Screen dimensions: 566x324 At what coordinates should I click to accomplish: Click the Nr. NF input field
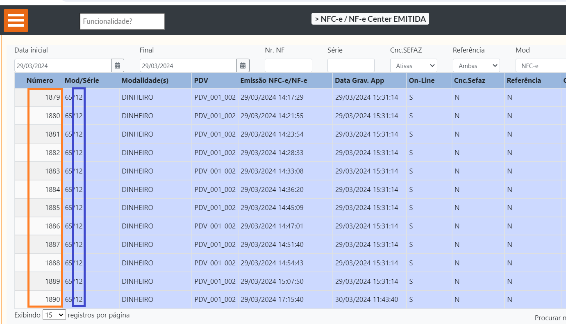pos(288,66)
